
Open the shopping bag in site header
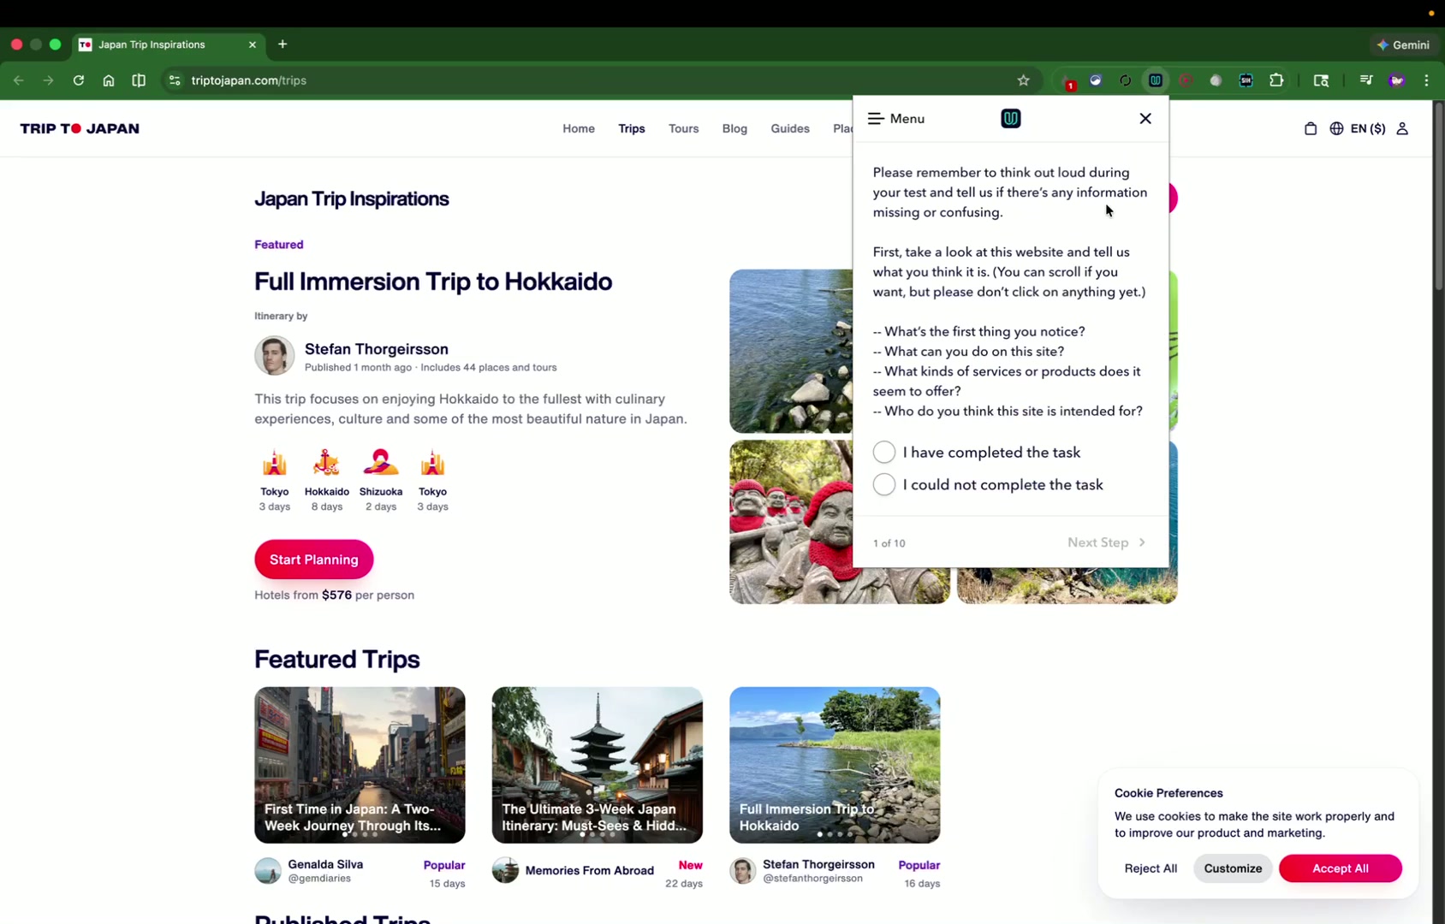point(1310,127)
